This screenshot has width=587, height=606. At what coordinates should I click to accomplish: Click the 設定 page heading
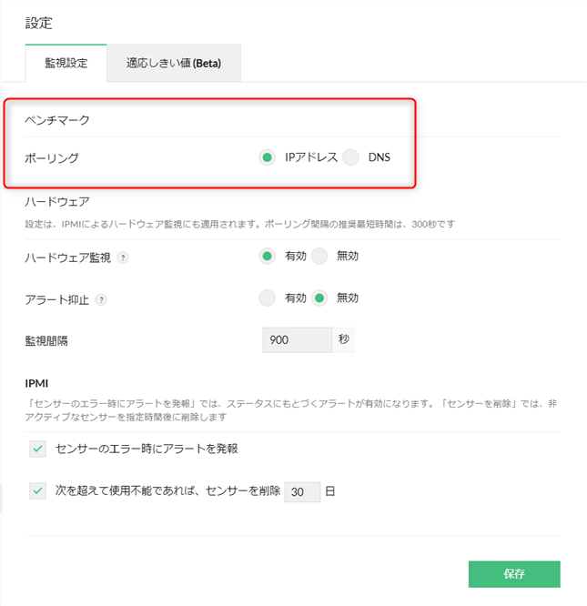38,21
